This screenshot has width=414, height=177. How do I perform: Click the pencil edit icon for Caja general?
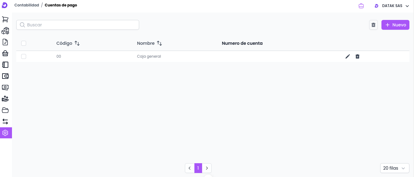click(348, 56)
